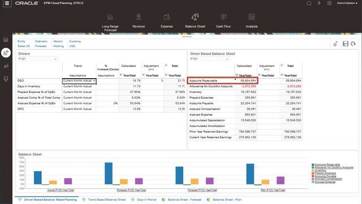Image resolution: width=362 pixels, height=204 pixels.
Task: Open the Long Range Forecast cluster
Action: pos(110,23)
